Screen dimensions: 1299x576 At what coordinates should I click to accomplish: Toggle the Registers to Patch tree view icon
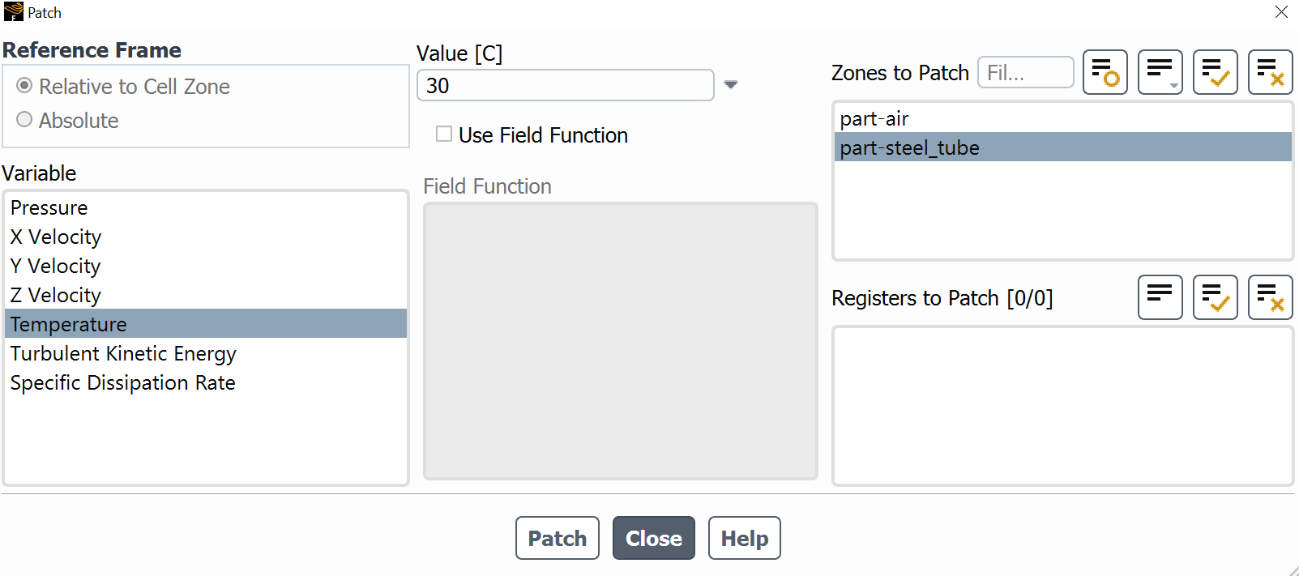pyautogui.click(x=1160, y=297)
